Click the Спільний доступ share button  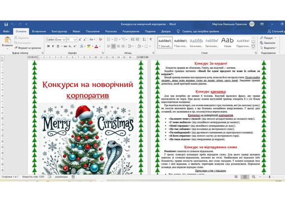pos(276,31)
